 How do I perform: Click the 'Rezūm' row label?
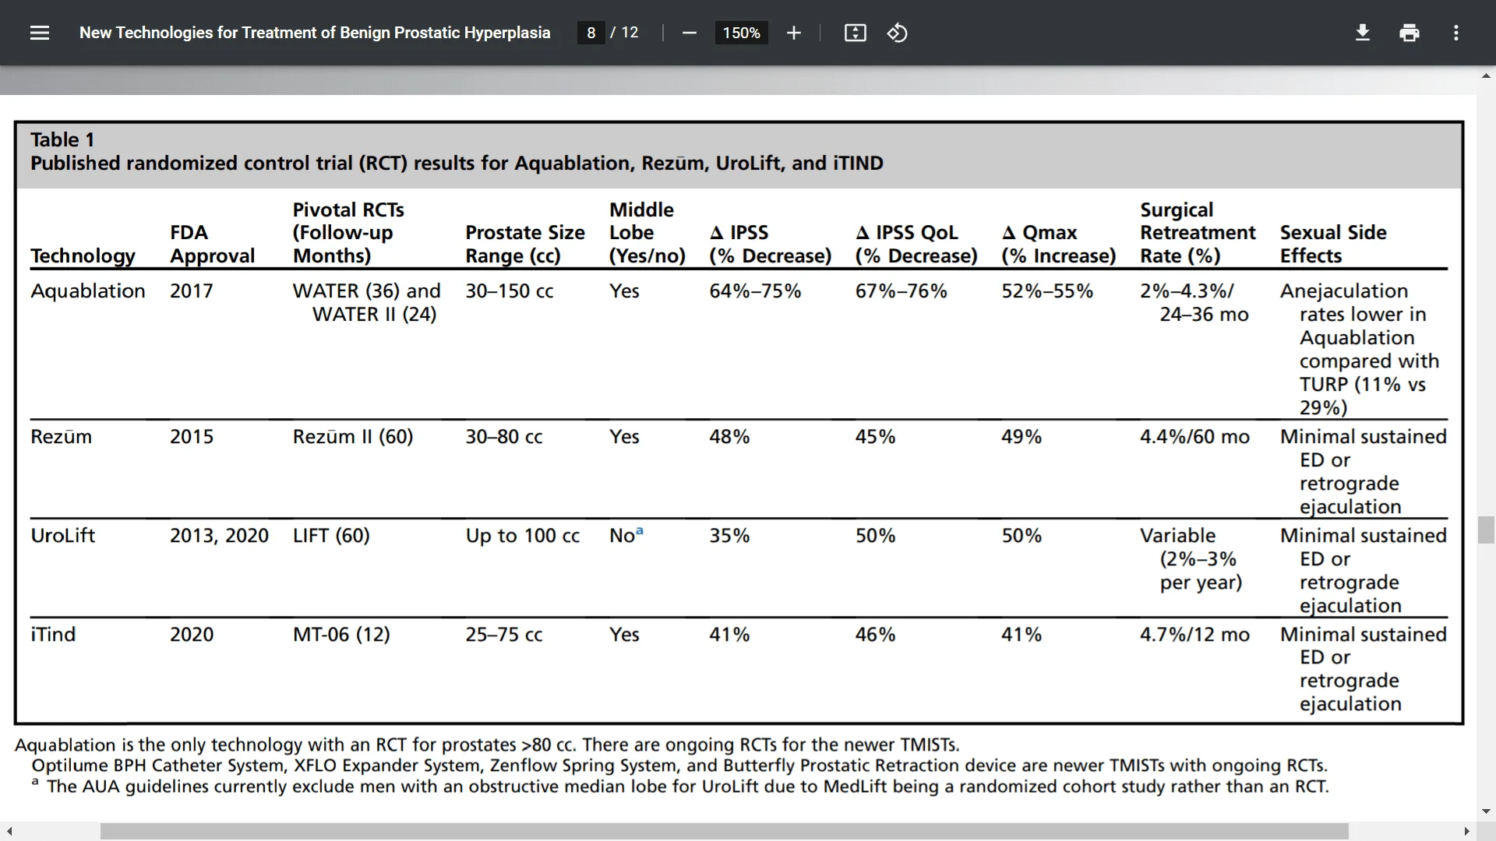coord(61,436)
